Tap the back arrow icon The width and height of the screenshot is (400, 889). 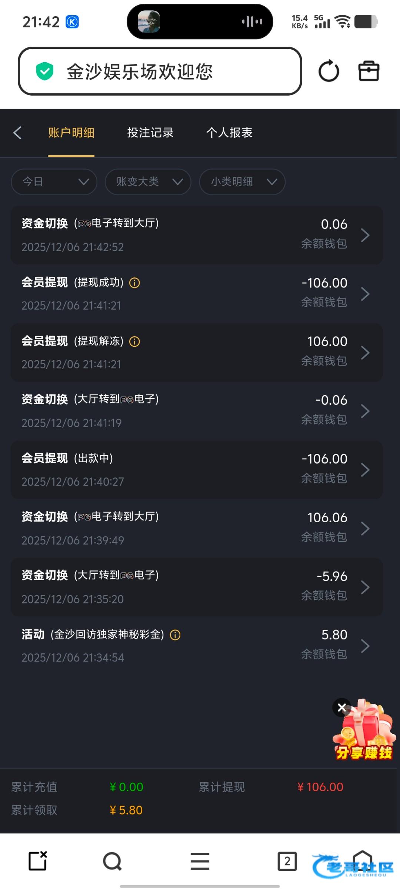pyautogui.click(x=17, y=133)
